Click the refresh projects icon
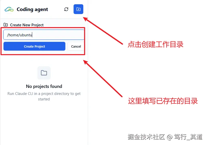This screenshot has height=145, width=207. coord(66,9)
